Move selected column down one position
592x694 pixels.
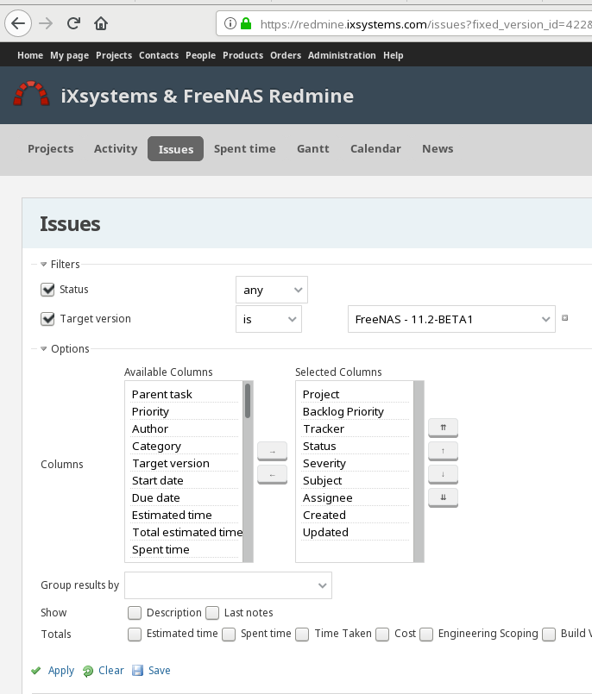tap(443, 474)
